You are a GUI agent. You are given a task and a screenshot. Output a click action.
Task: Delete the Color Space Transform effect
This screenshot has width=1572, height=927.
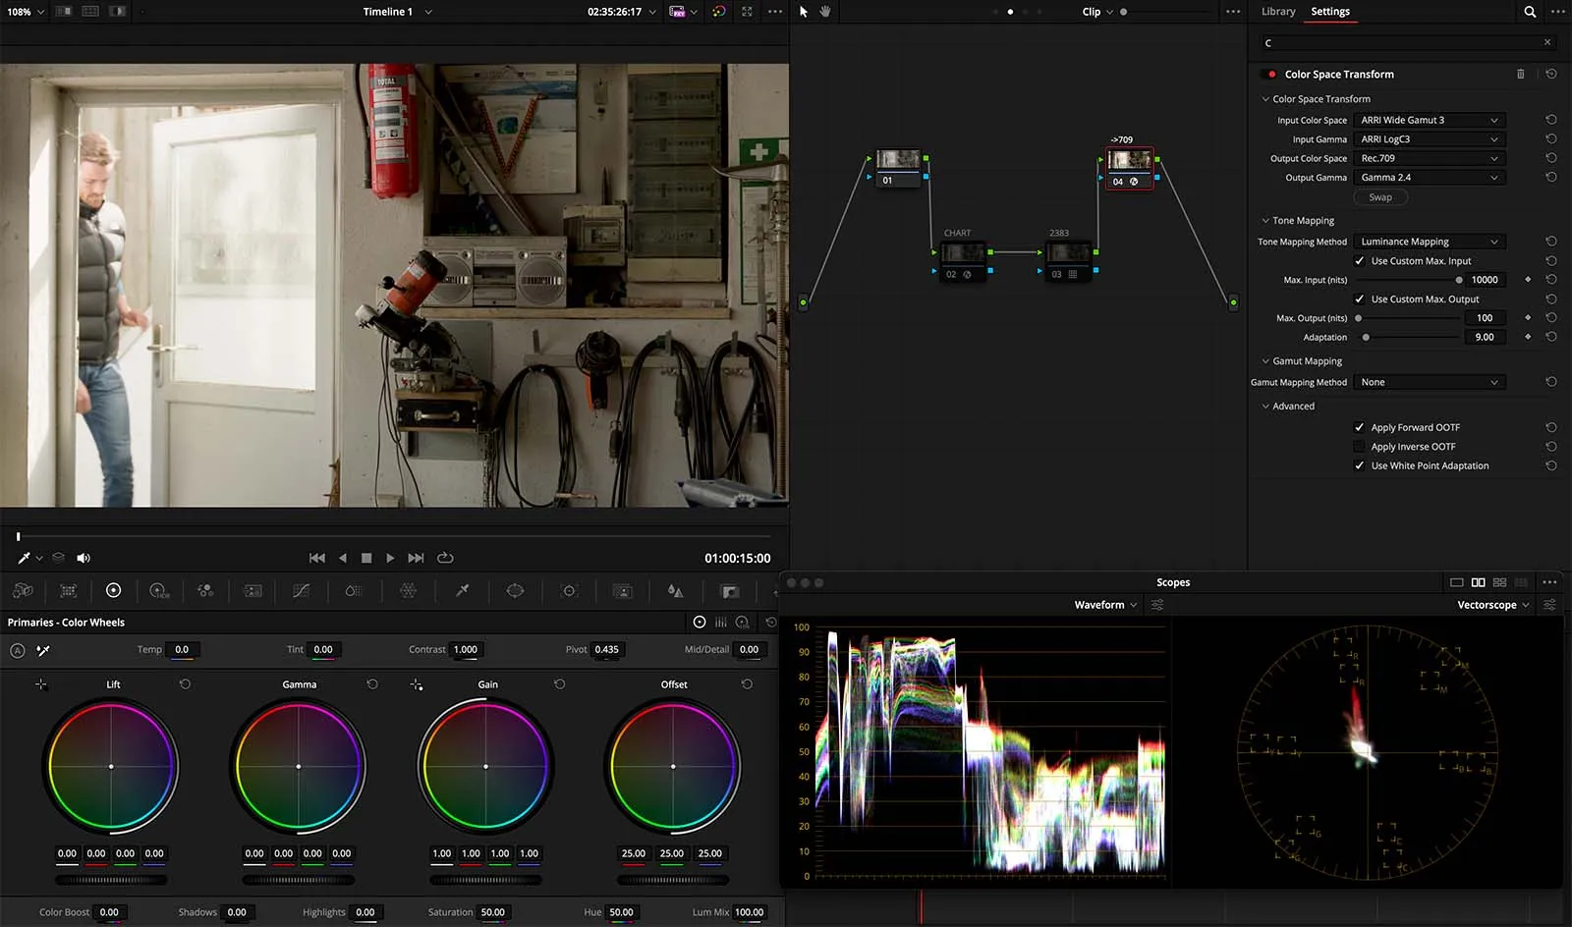1521,75
